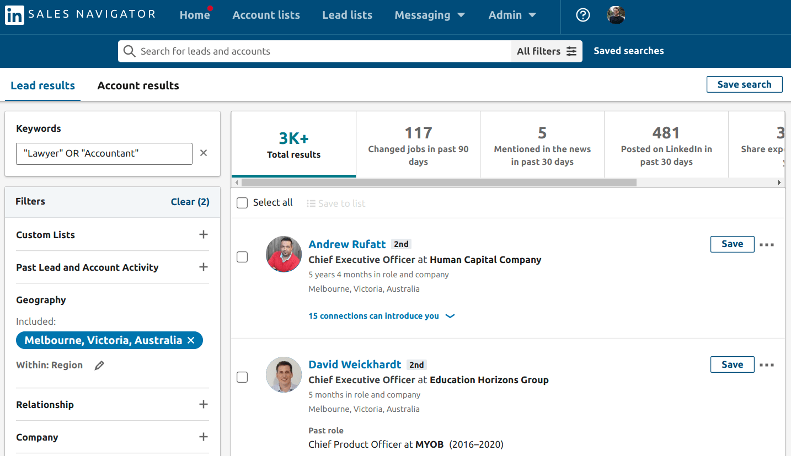The image size is (791, 456).
Task: Click the Filters panel heading
Action: pos(30,201)
